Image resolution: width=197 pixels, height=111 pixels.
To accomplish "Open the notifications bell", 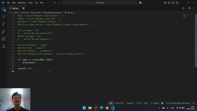I will pyautogui.click(x=194, y=103).
